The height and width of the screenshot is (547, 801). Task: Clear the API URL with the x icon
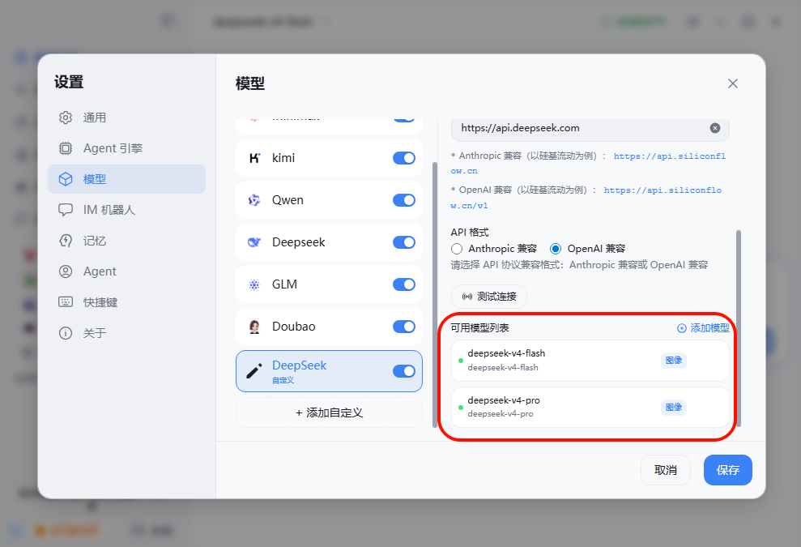715,128
